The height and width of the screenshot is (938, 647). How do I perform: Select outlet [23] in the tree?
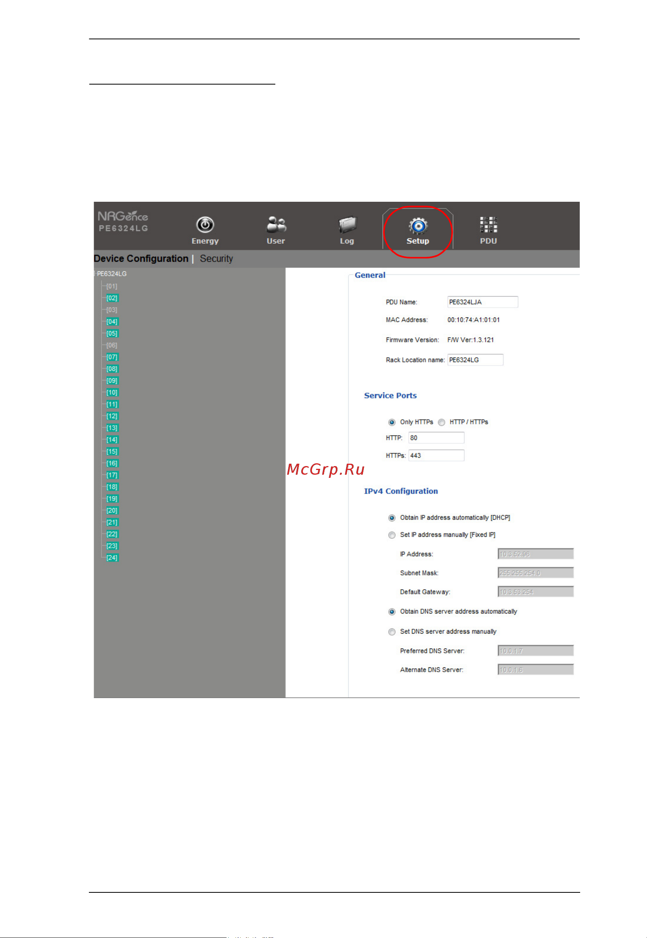click(x=112, y=545)
